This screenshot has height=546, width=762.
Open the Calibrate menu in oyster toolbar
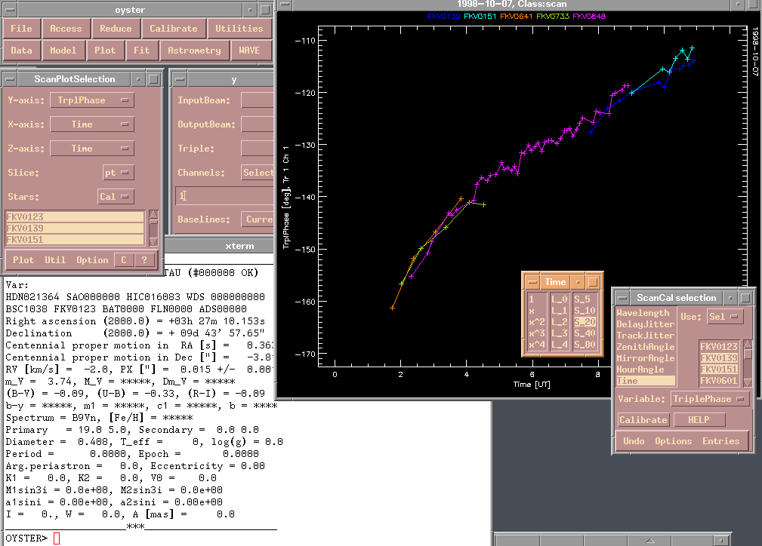[173, 29]
